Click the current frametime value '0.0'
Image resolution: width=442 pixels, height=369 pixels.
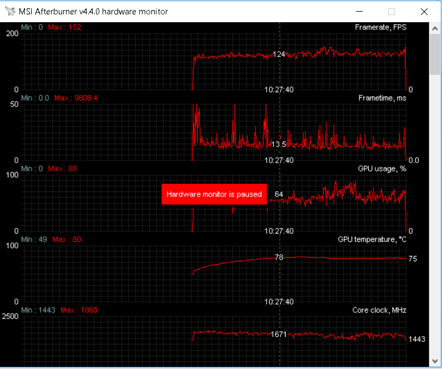(414, 160)
